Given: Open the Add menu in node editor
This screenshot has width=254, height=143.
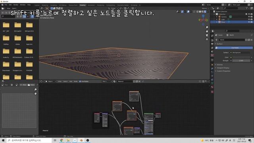Looking at the screenshot, I should click(71, 81).
